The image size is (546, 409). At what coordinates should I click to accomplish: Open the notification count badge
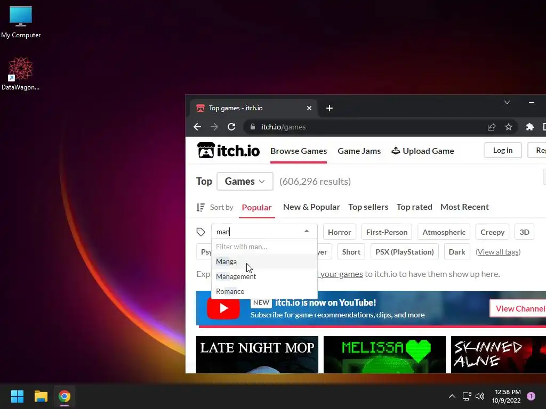[x=531, y=396]
